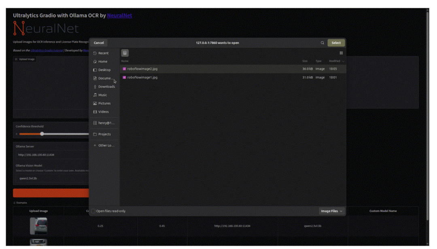This screenshot has width=437, height=249.
Task: Click the 0.25 example table cell
Action: (x=100, y=226)
